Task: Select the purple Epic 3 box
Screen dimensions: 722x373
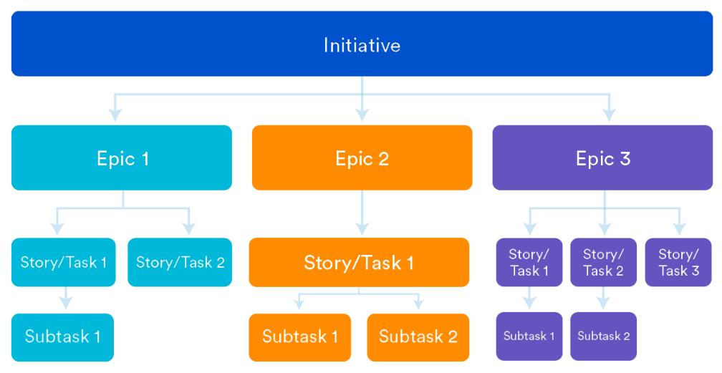Action: 602,158
